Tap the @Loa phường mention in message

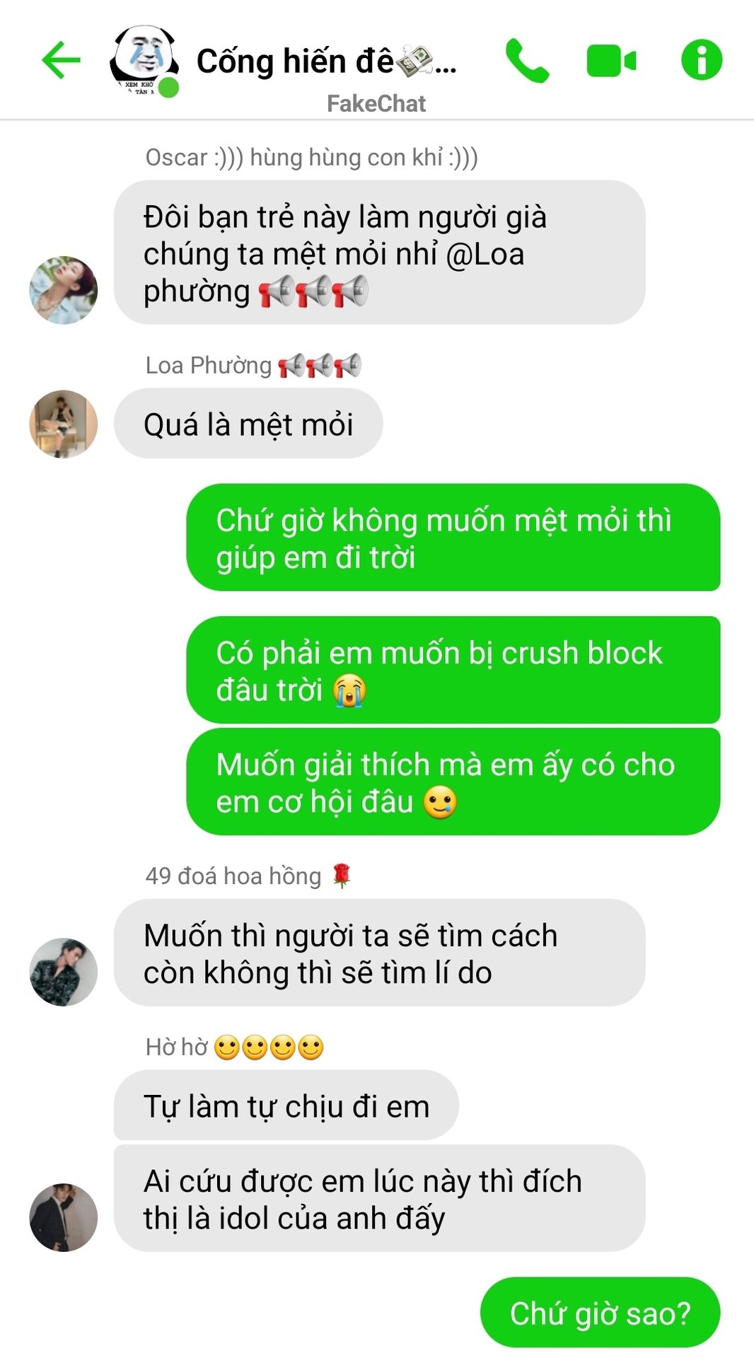(x=334, y=272)
